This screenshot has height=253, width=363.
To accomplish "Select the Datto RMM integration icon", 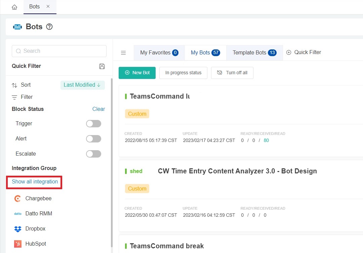I will tap(18, 214).
